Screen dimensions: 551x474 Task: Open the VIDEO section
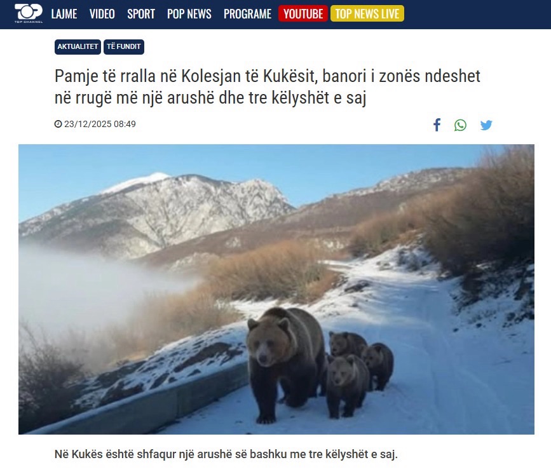click(x=102, y=14)
